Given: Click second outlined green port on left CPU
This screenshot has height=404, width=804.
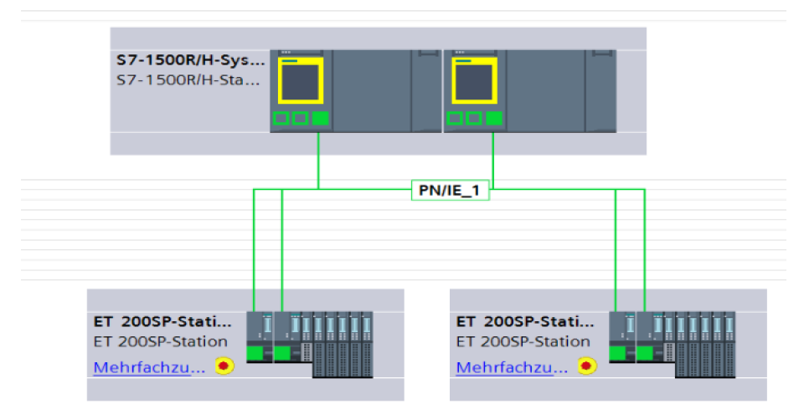Looking at the screenshot, I should pos(301,119).
